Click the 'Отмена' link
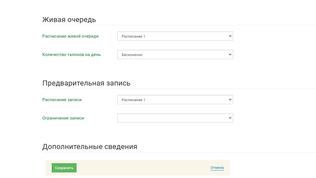 click(x=217, y=168)
